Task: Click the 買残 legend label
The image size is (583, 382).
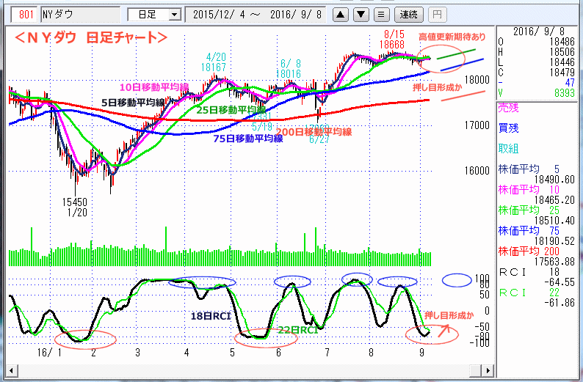Action: pyautogui.click(x=508, y=128)
